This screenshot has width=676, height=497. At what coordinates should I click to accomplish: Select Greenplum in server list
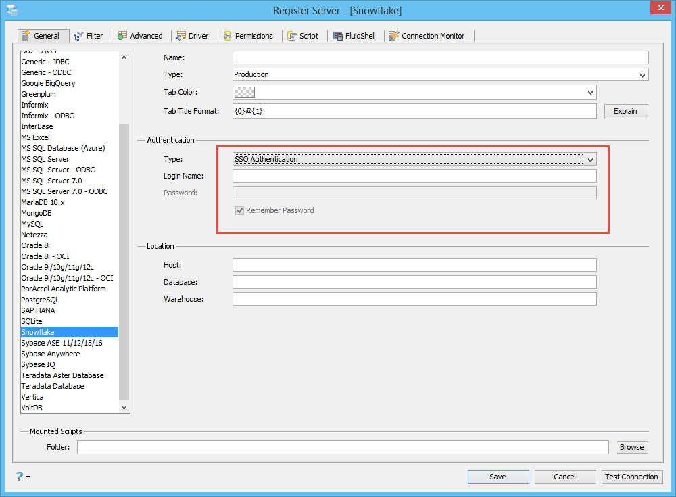70,94
